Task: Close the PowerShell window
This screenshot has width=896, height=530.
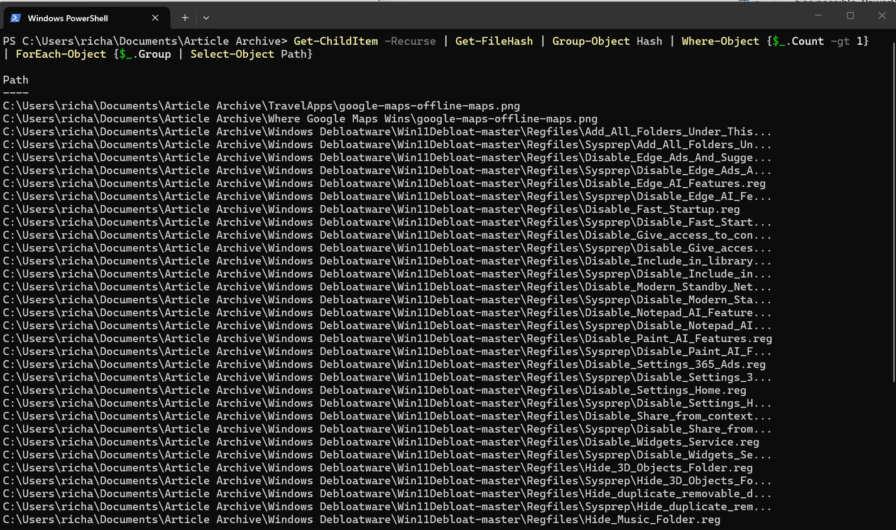Action: click(x=882, y=15)
